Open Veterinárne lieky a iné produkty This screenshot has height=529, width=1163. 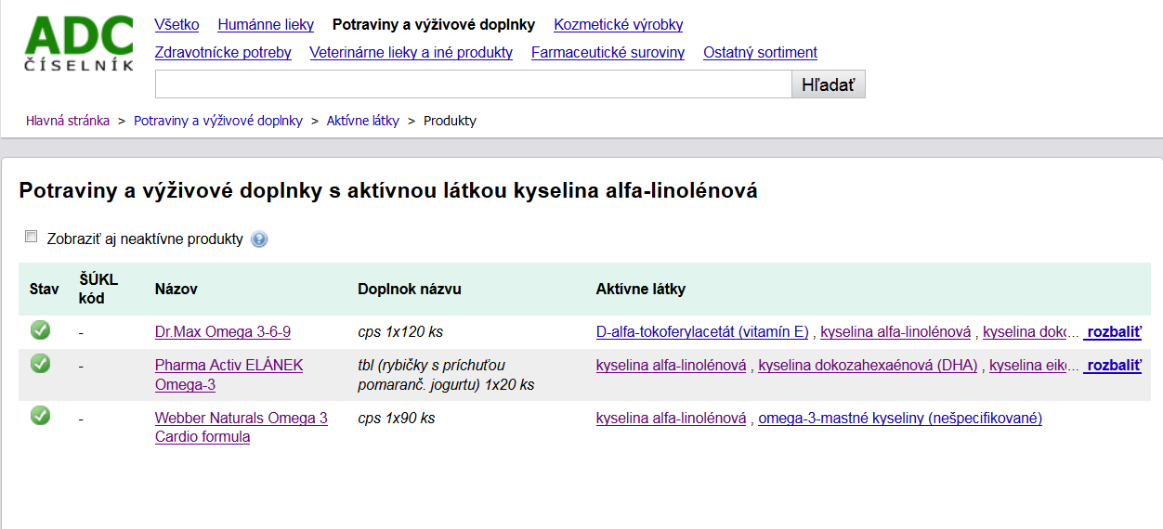(412, 53)
